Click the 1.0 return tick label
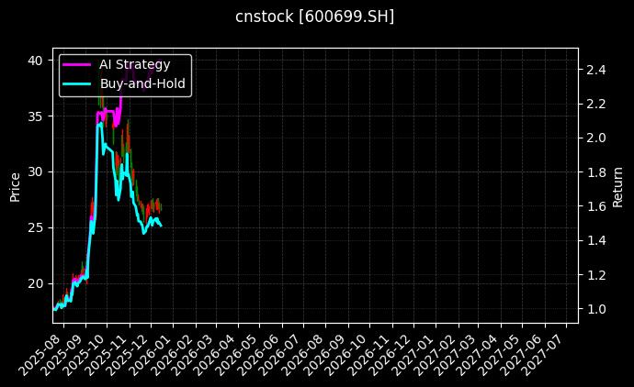 point(595,309)
